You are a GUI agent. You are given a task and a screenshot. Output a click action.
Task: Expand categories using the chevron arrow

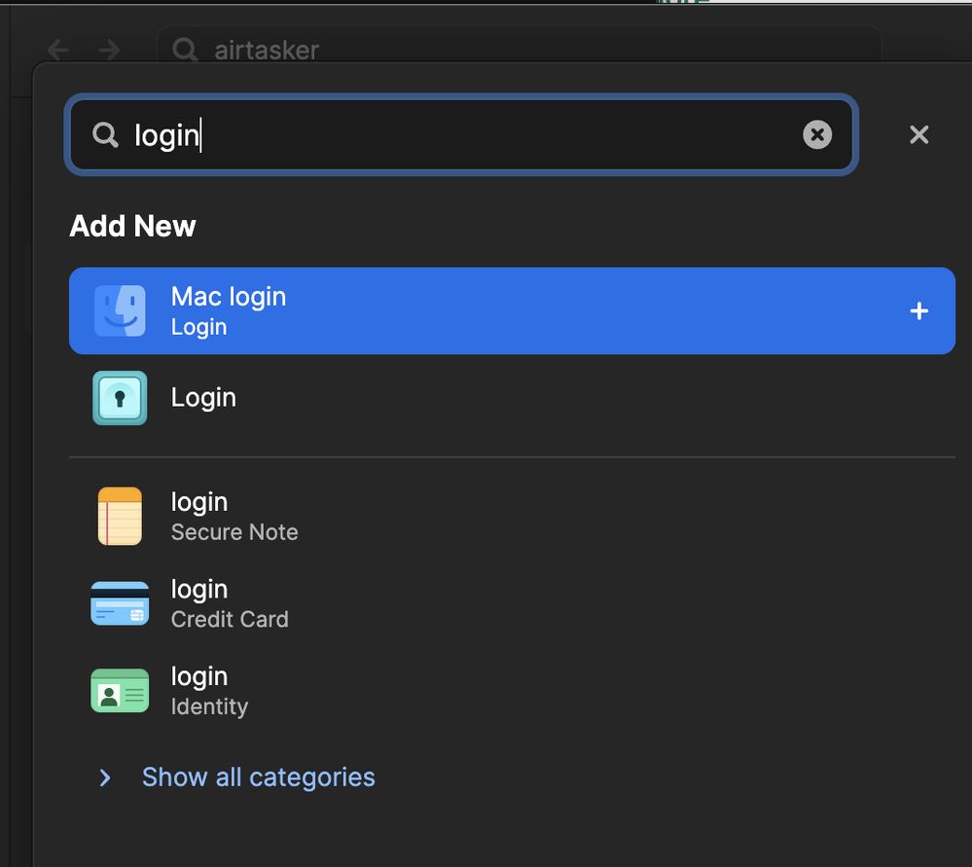105,777
